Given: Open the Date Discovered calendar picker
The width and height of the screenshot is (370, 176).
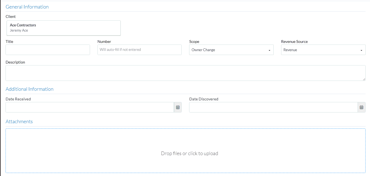Looking at the screenshot, I should point(361,107).
